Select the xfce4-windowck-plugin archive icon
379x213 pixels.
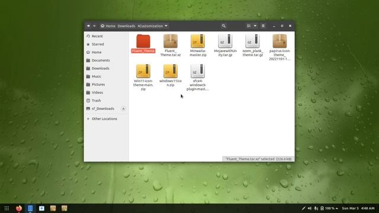(198, 71)
